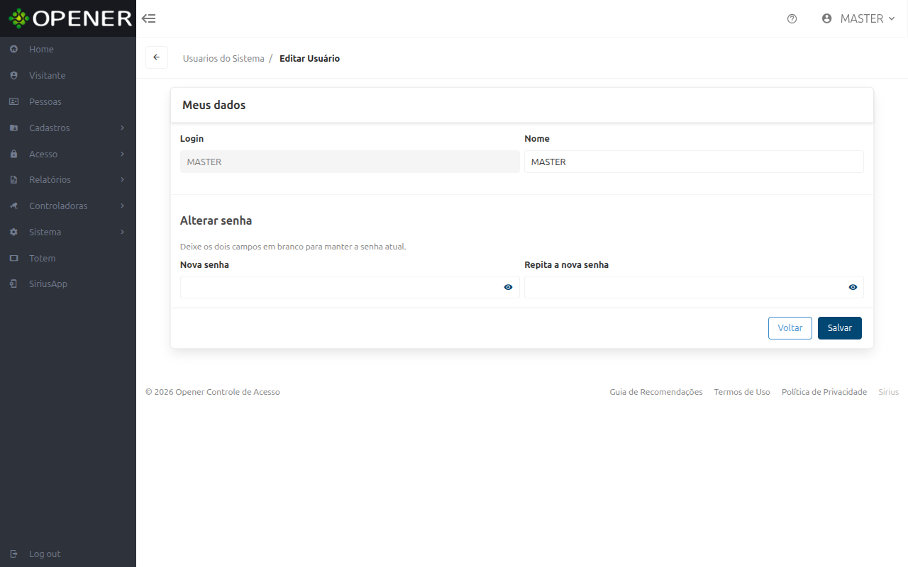Click the Salvar button
The height and width of the screenshot is (567, 908).
coord(840,328)
